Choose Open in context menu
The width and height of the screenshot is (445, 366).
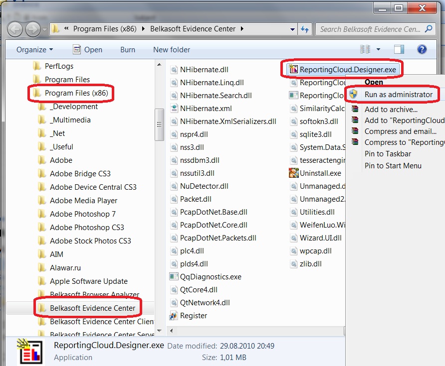(x=374, y=82)
